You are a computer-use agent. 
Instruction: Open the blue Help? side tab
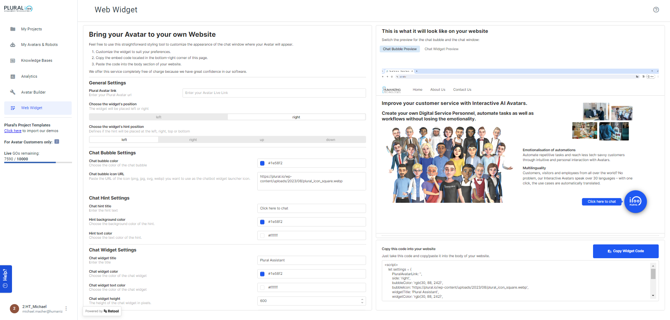[x=6, y=279]
